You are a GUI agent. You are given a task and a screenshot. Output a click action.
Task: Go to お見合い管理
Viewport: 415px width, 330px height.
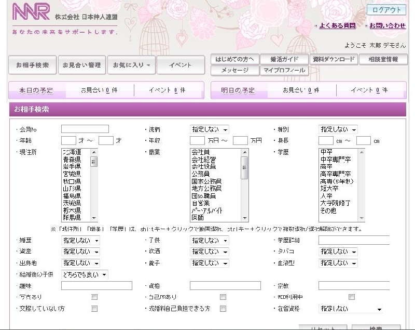point(81,65)
